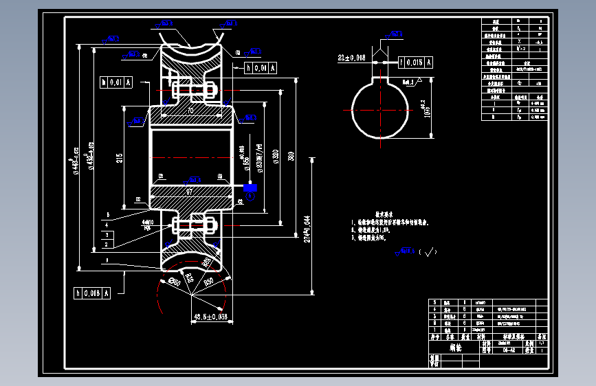Click the general roughness symbol with check mark
Viewport: 596px width, 386px height.
click(x=416, y=251)
